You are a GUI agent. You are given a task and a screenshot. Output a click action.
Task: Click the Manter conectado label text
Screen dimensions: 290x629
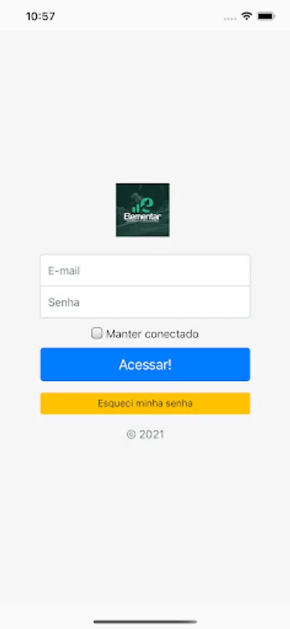point(152,334)
